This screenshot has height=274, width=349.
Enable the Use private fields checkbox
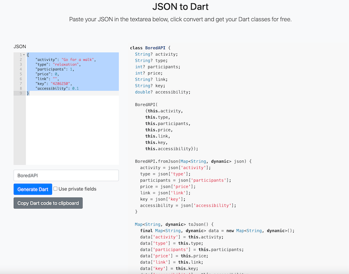pyautogui.click(x=55, y=189)
